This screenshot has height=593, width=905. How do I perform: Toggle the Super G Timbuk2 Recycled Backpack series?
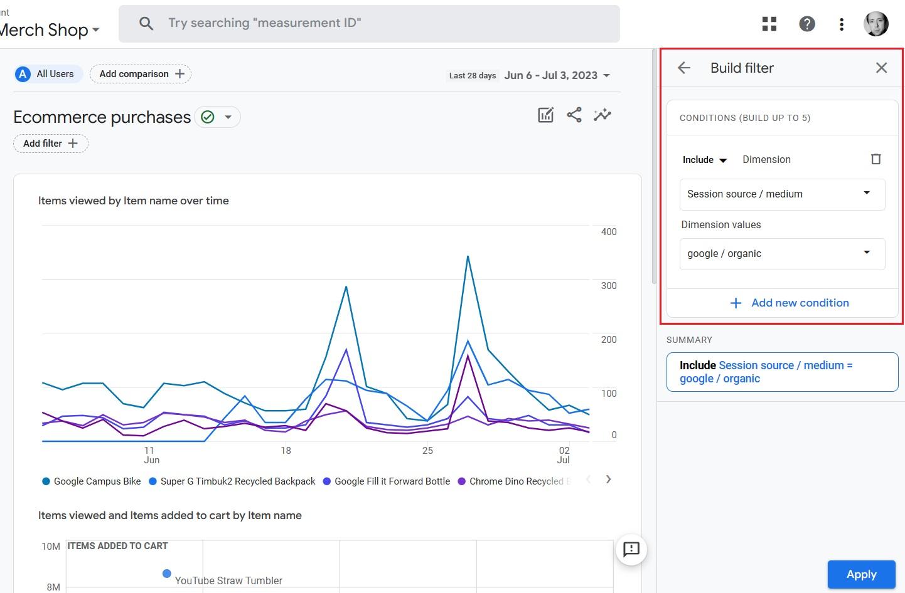(x=232, y=481)
